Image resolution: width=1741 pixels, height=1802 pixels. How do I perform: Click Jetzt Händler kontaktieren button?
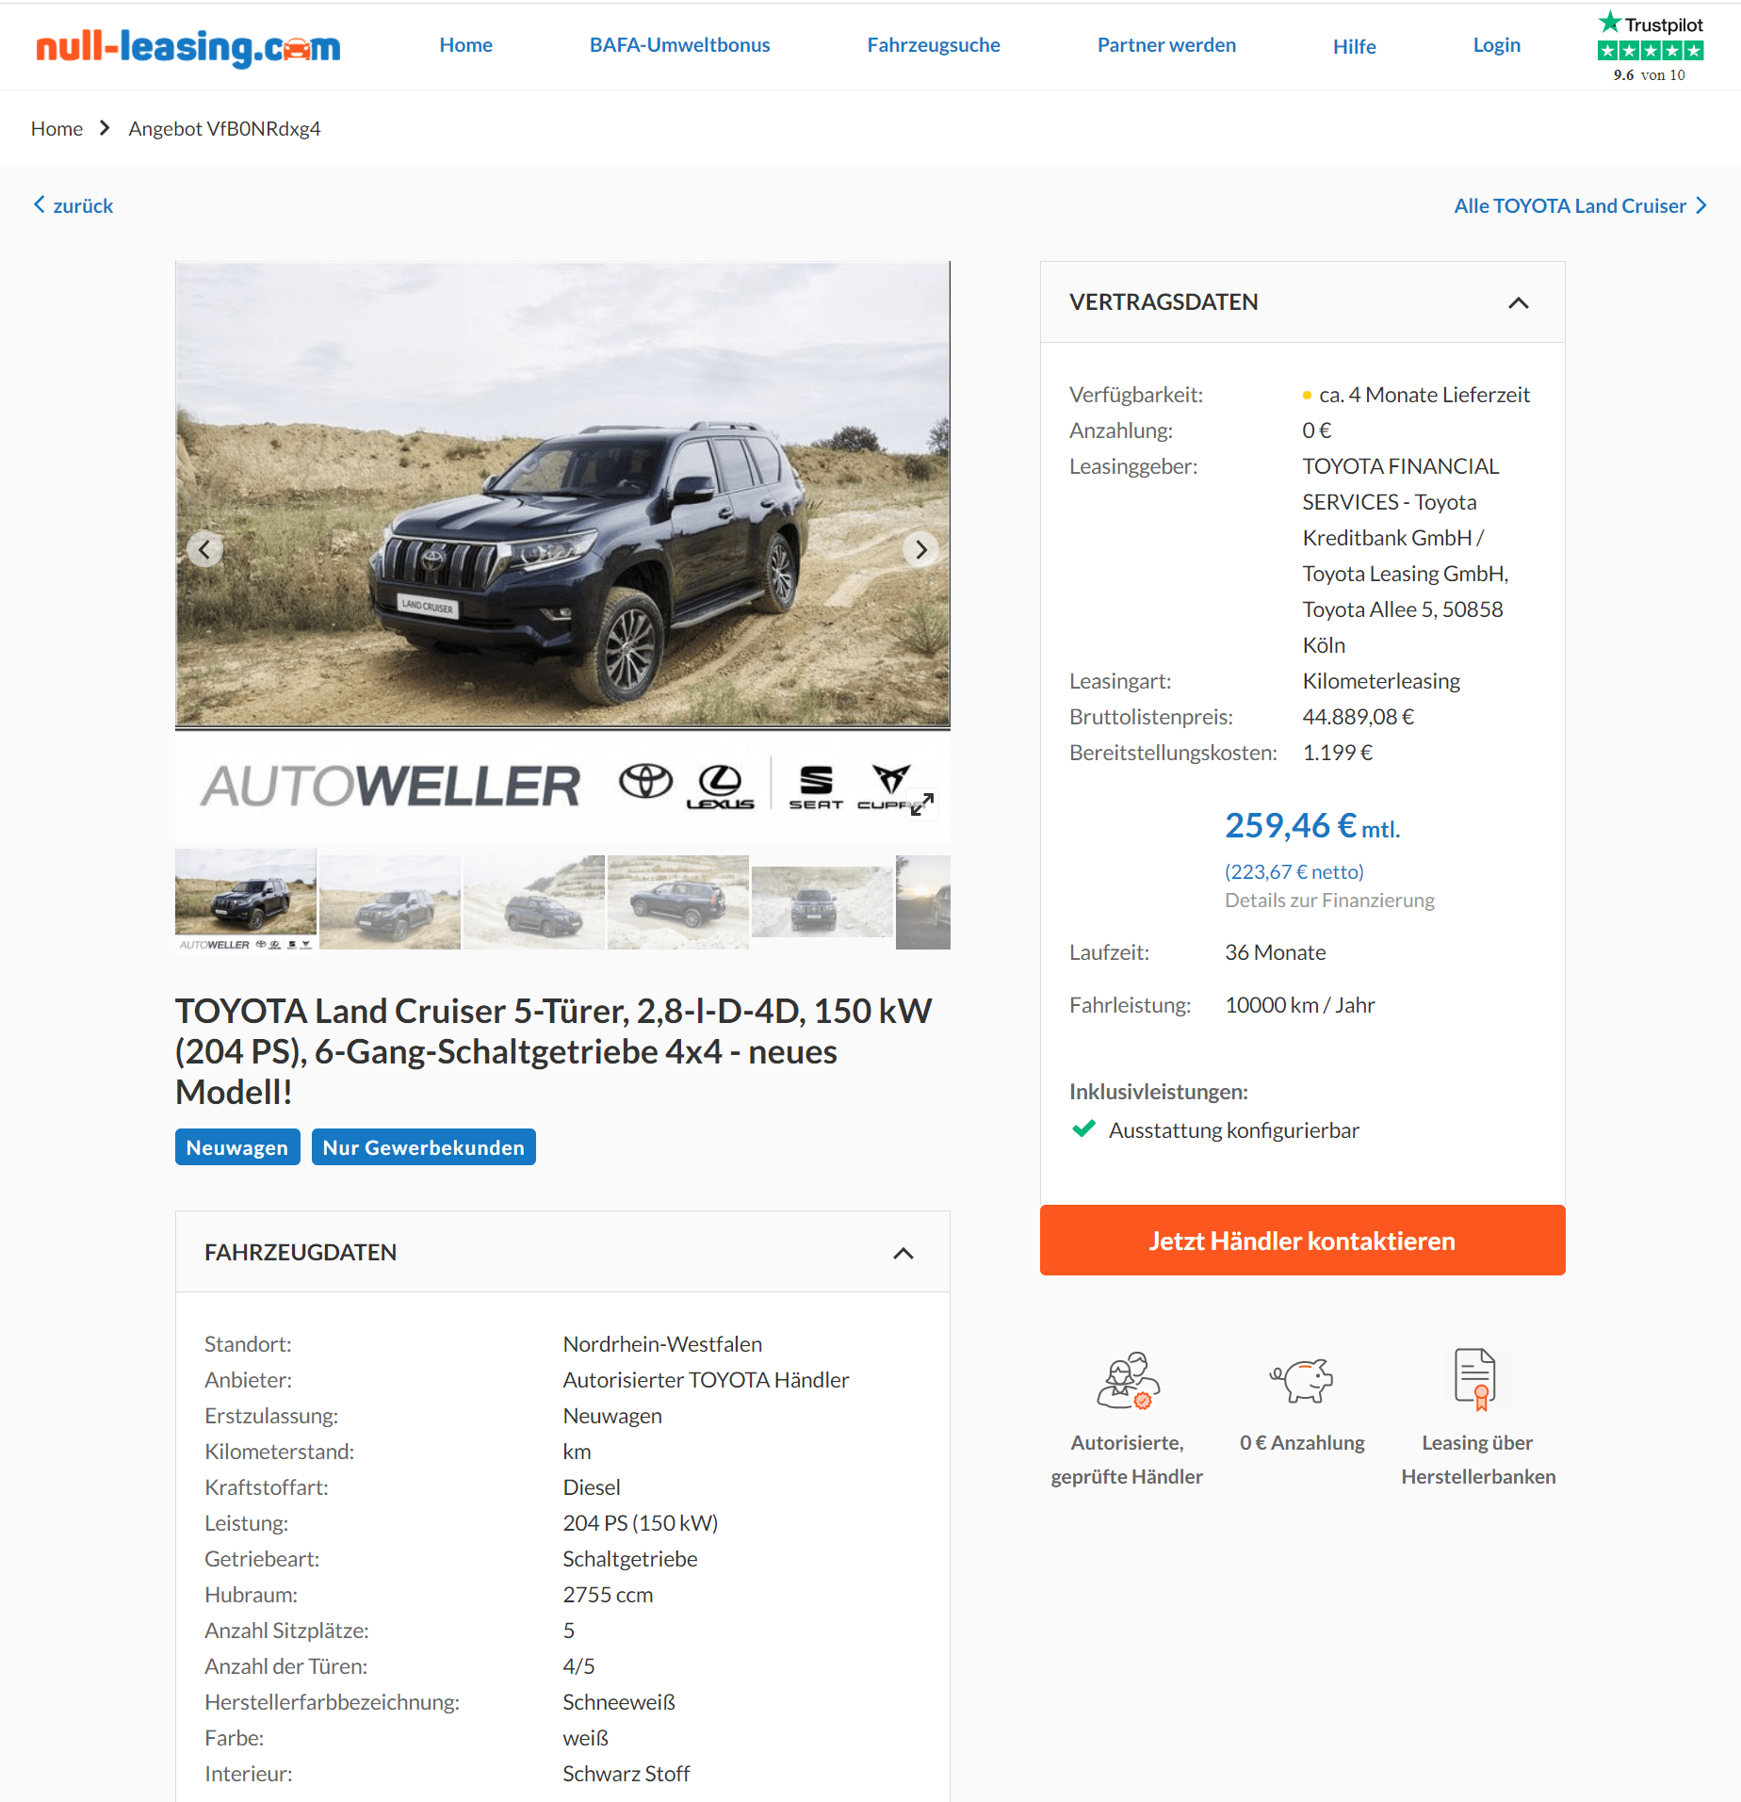coord(1302,1241)
